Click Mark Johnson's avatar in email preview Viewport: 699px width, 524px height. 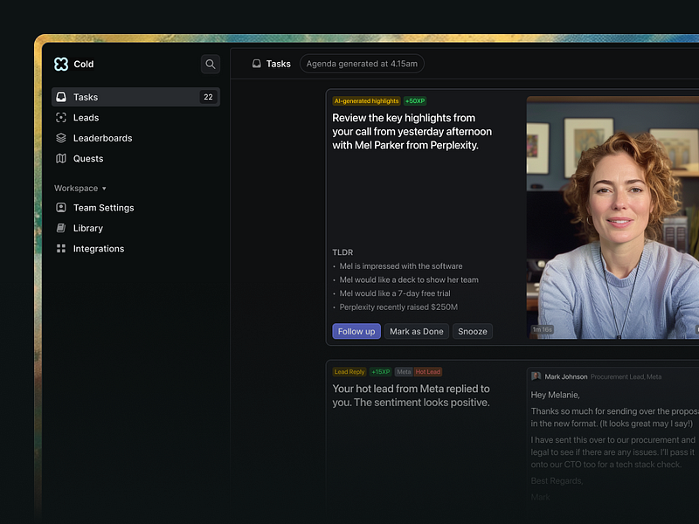click(536, 376)
